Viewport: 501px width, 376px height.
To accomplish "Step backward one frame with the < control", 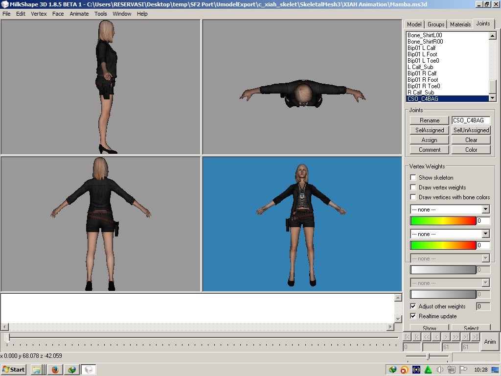I will (436, 337).
